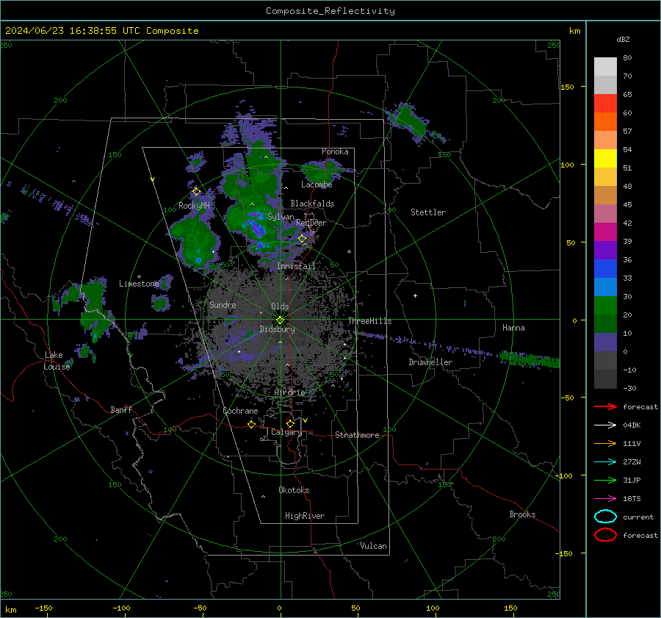This screenshot has height=618, width=661.
Task: Click the cyan 27ZW arrow symbol
Action: click(x=605, y=462)
